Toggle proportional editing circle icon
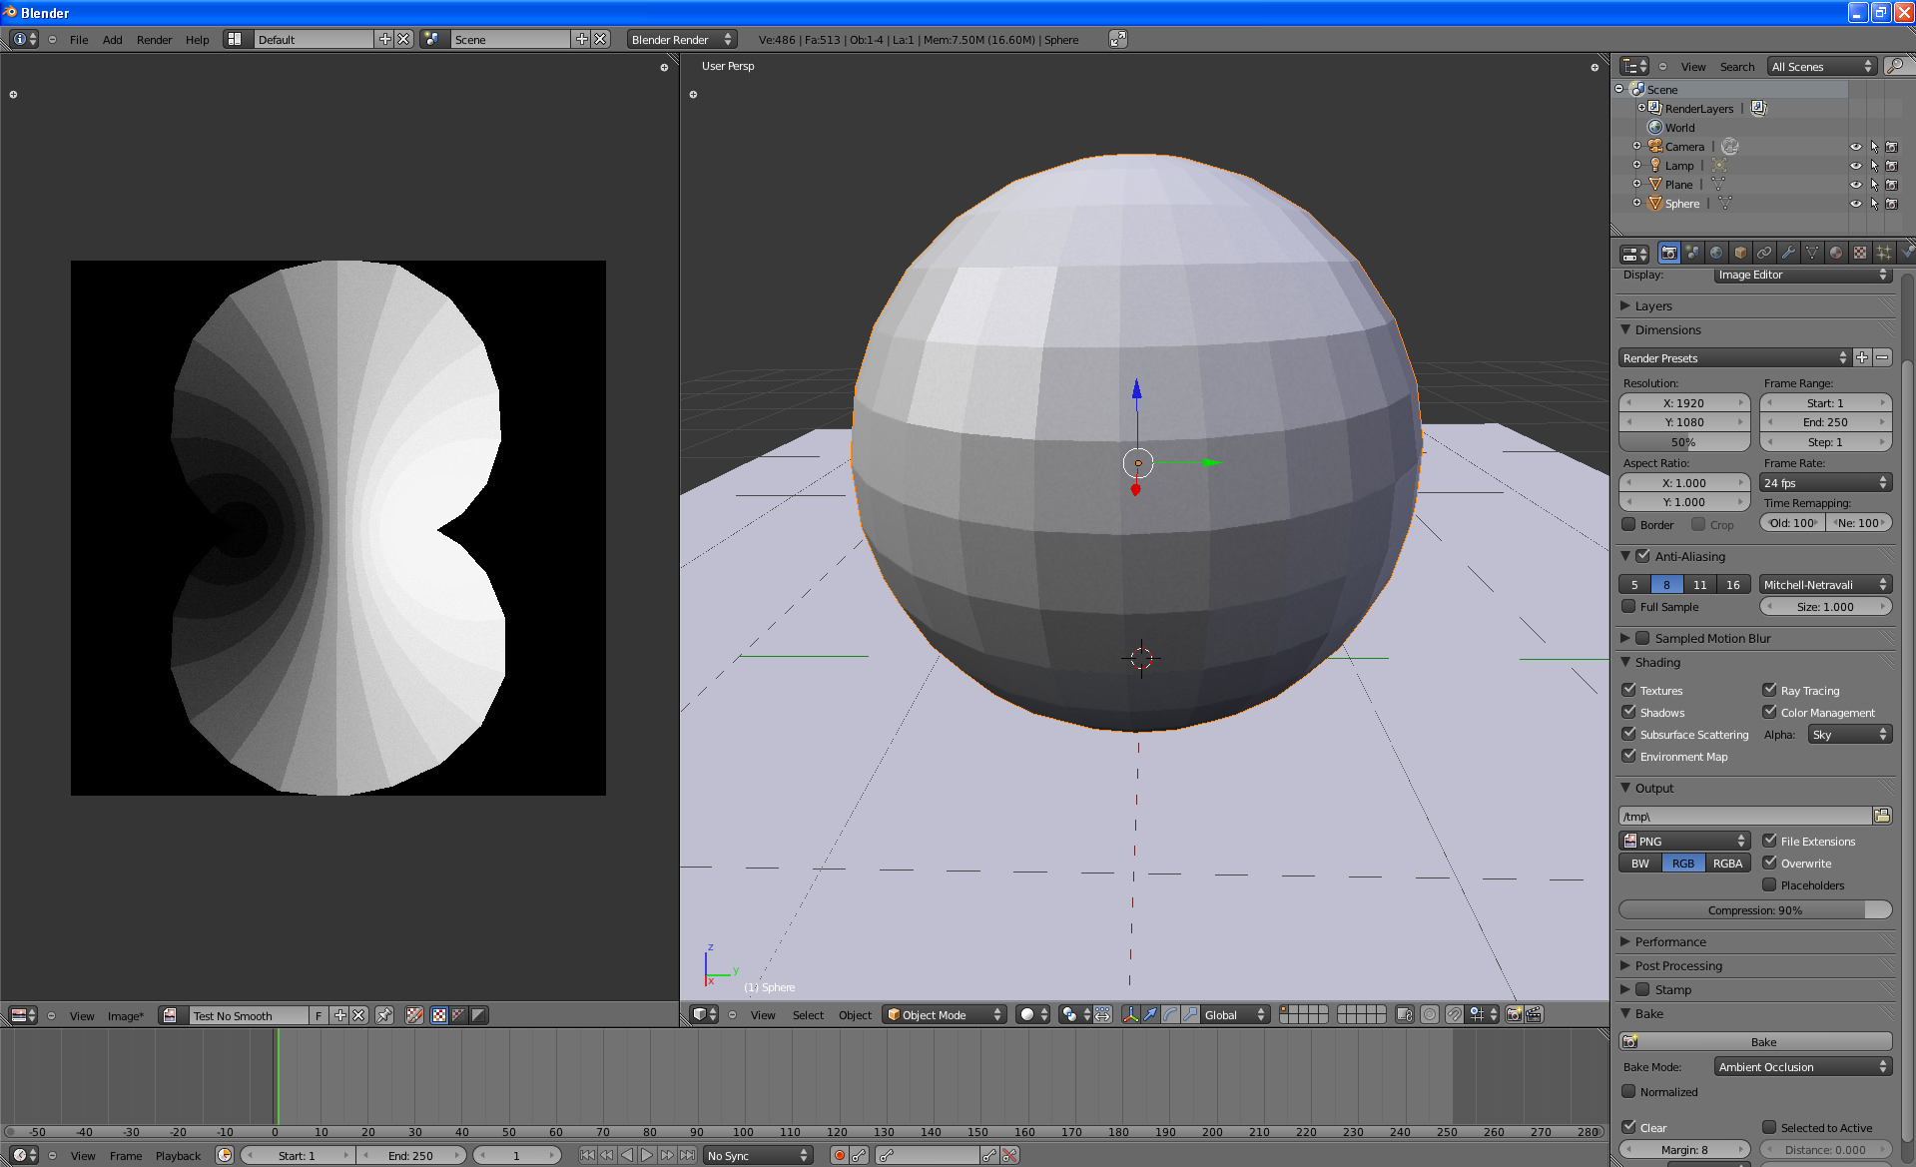This screenshot has width=1916, height=1167. (1430, 1014)
